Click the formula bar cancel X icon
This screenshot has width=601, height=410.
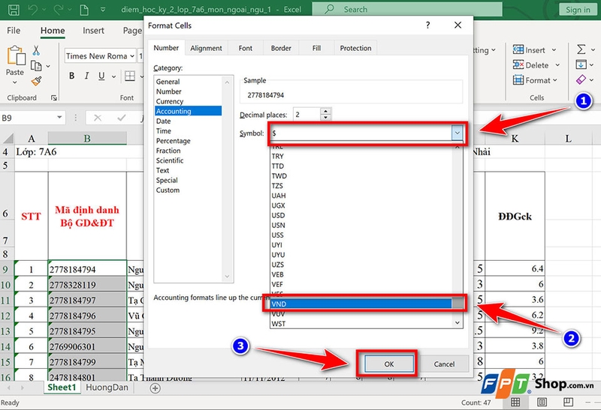(x=98, y=118)
